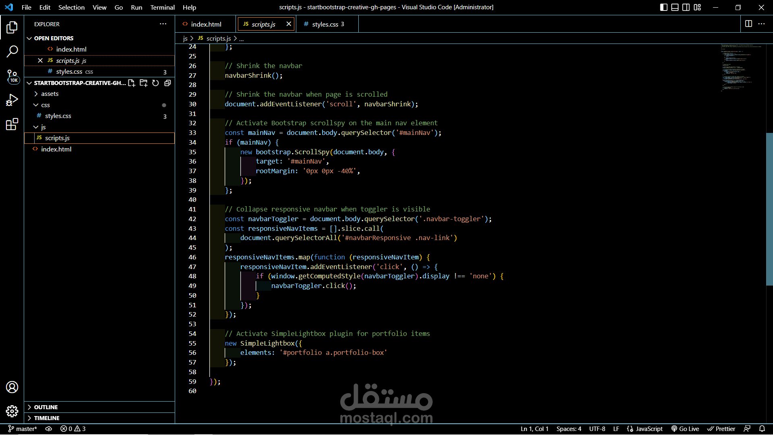Click Synchronize Changes icon in status bar
Screen dimensions: 773x435
49,429
